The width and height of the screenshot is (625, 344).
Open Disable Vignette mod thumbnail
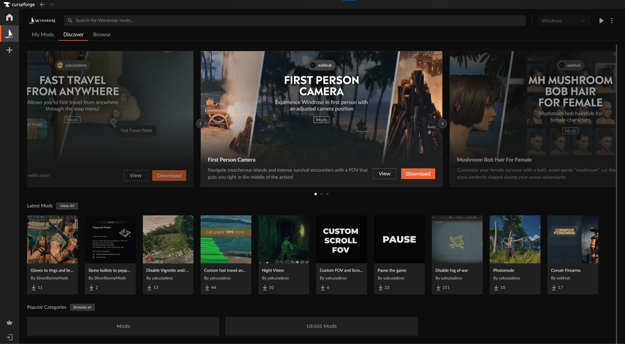(x=168, y=239)
